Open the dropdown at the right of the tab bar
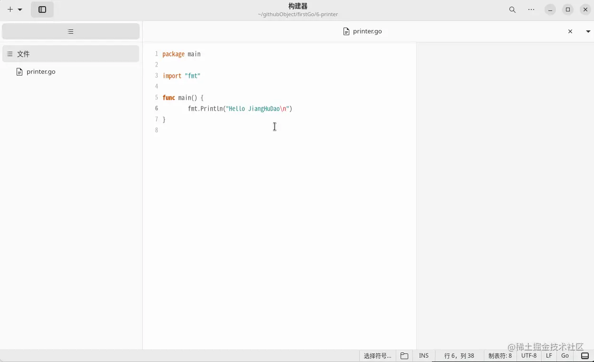Image resolution: width=594 pixels, height=362 pixels. (589, 31)
